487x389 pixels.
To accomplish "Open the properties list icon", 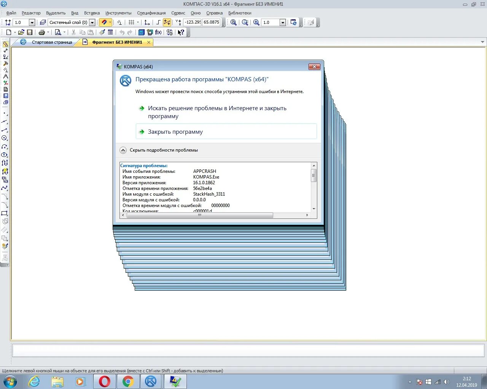I will click(x=110, y=32).
